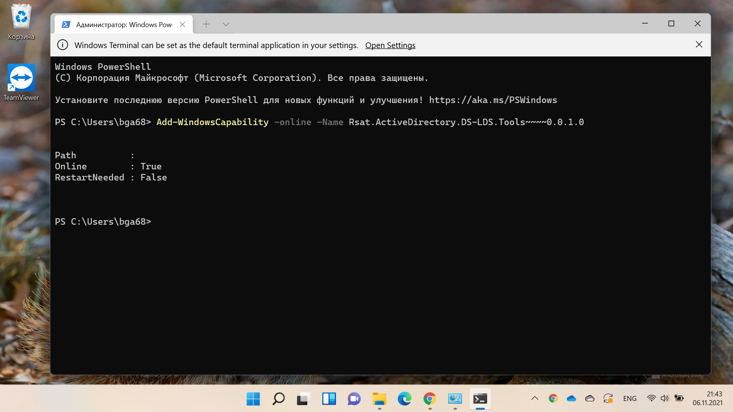
Task: Open taskbar Search
Action: coord(278,399)
